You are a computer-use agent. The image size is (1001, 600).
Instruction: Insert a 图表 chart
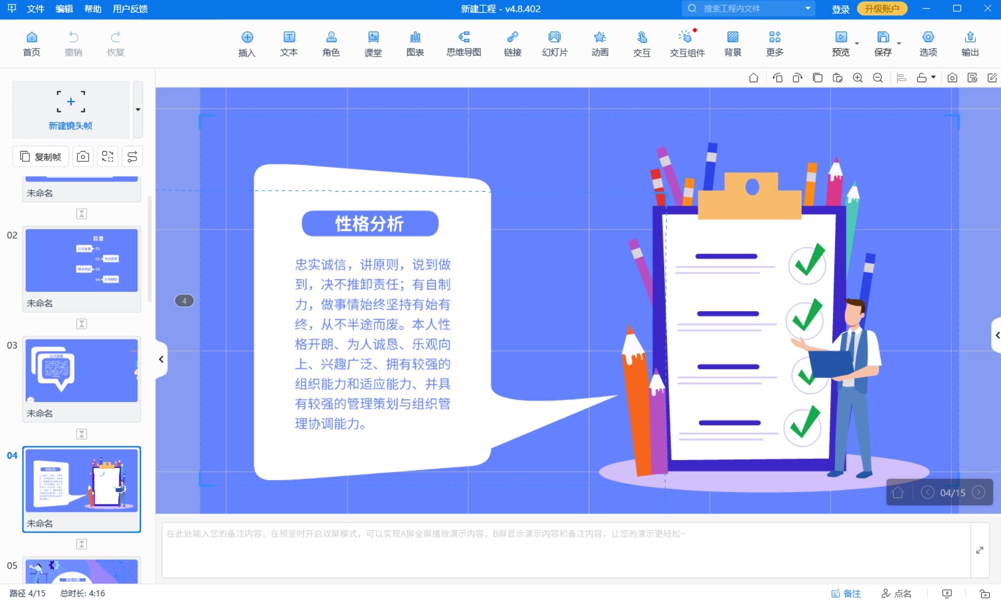coord(415,44)
